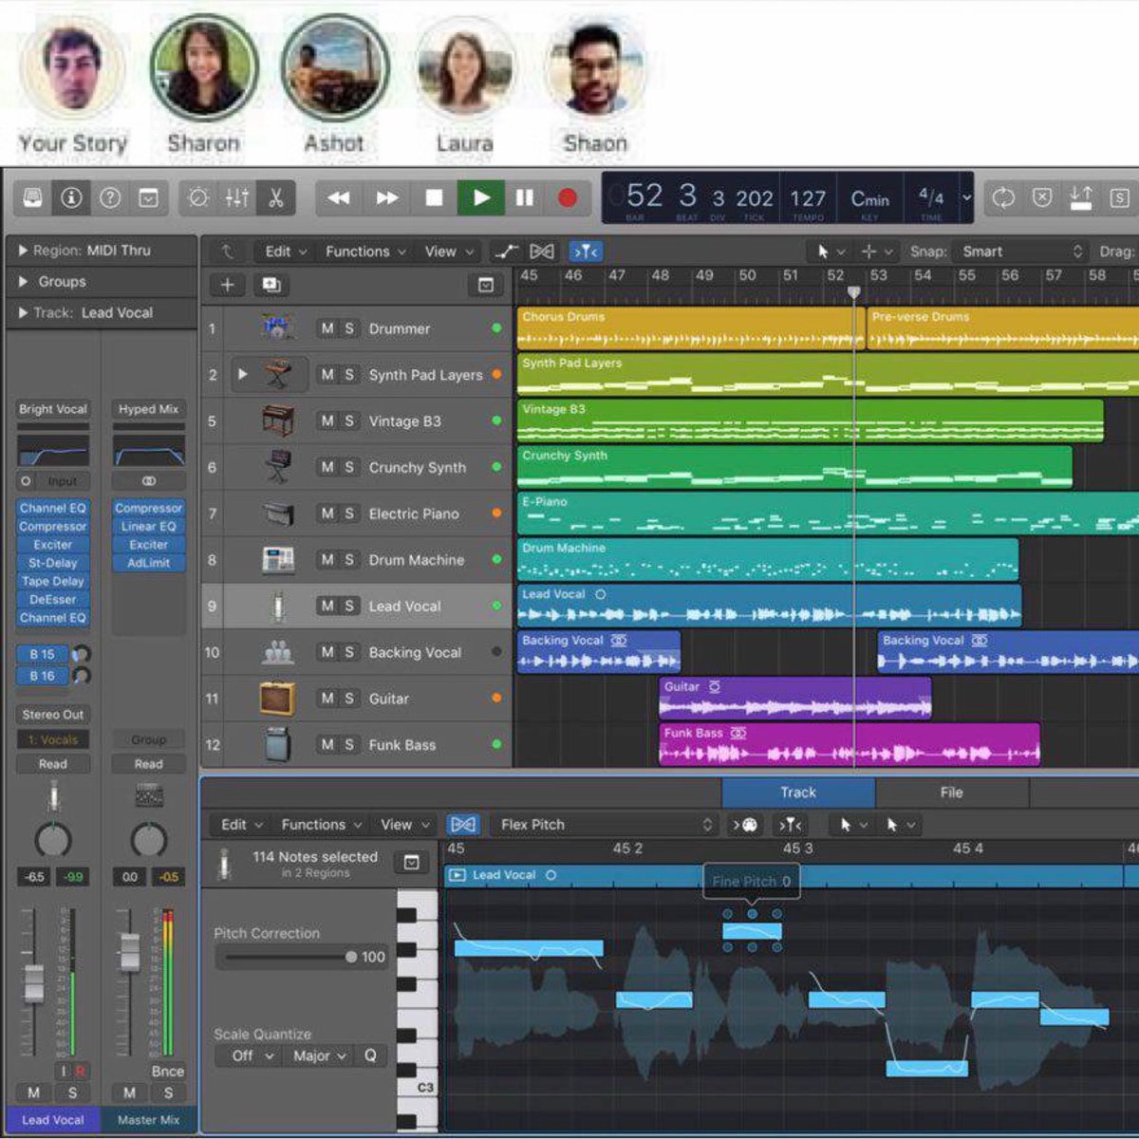Switch to the Track editor tab
Viewport: 1139px width, 1139px height.
tap(798, 793)
